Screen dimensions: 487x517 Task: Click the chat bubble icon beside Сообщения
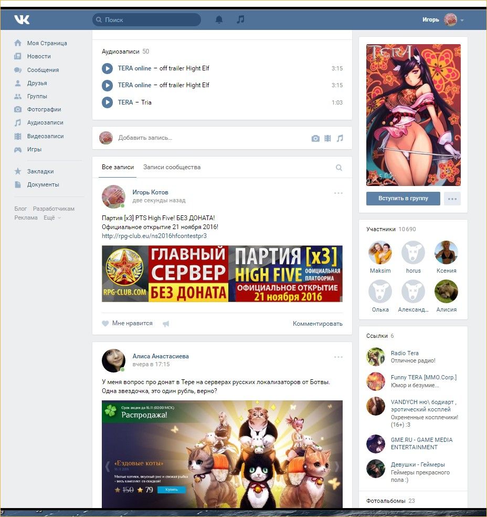(18, 70)
